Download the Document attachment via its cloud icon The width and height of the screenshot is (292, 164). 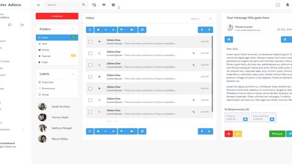tap(272, 119)
